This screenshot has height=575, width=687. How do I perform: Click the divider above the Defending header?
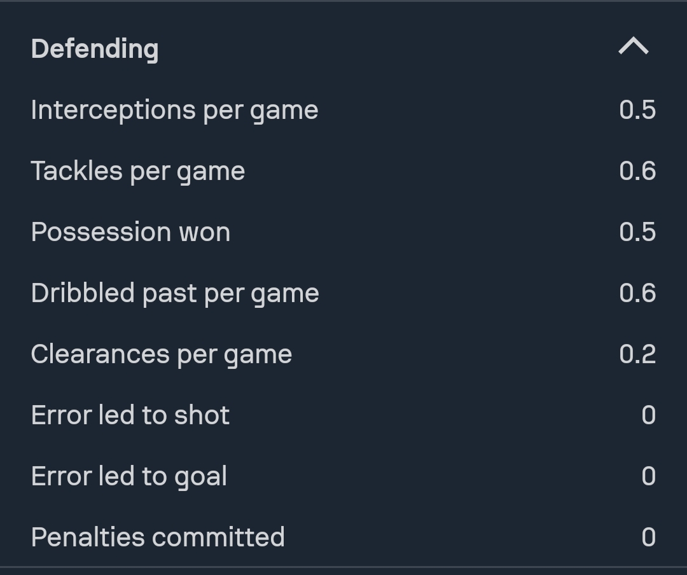tap(343, 1)
